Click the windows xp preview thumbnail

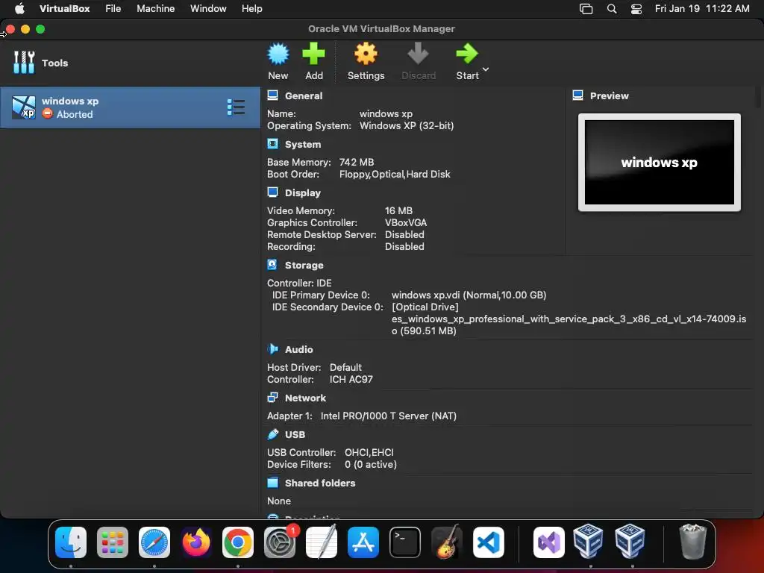[660, 162]
